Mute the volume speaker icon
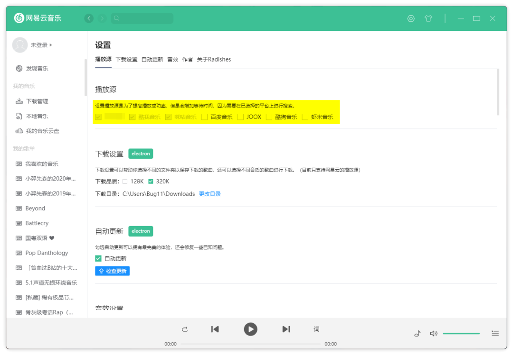The image size is (513, 355). (433, 333)
